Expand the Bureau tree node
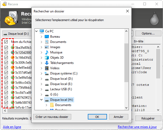The image size is (163, 130). [x=41, y=37]
